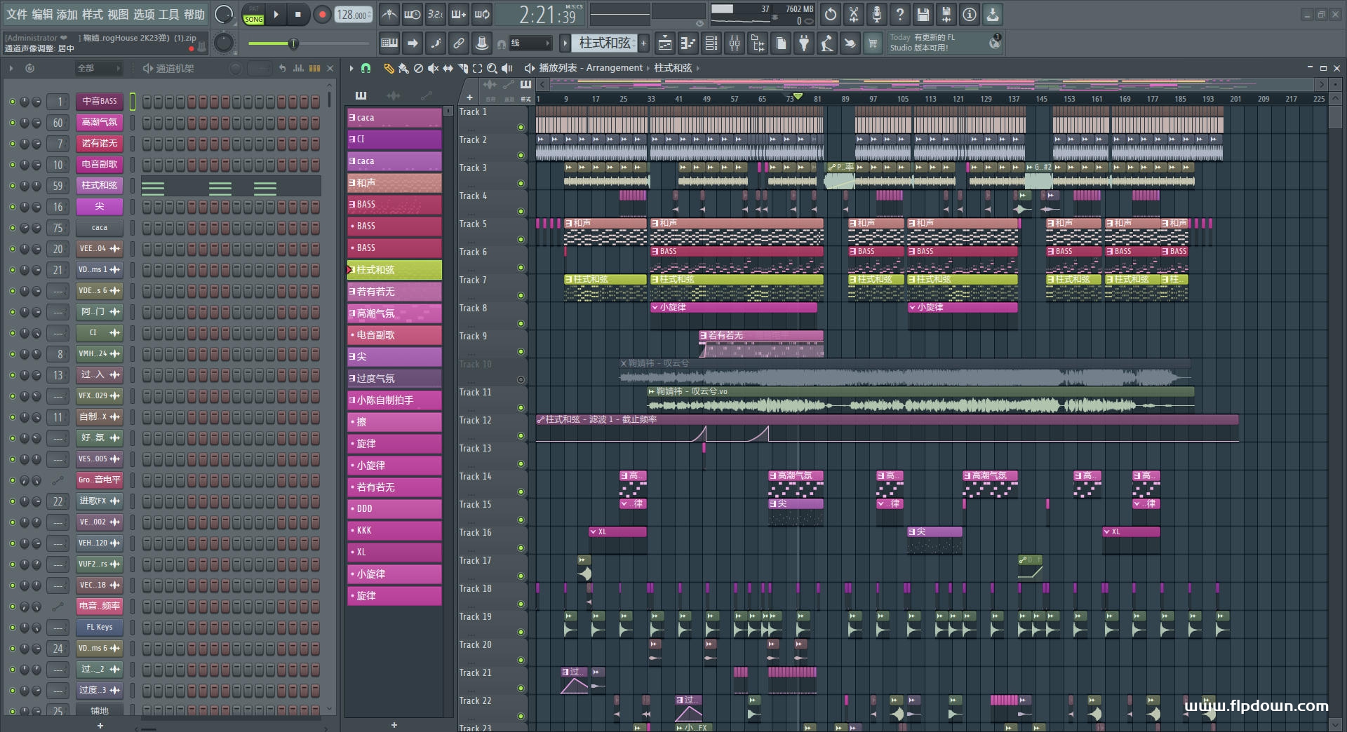The image size is (1347, 732).
Task: Click the green master volume slider
Action: (293, 43)
